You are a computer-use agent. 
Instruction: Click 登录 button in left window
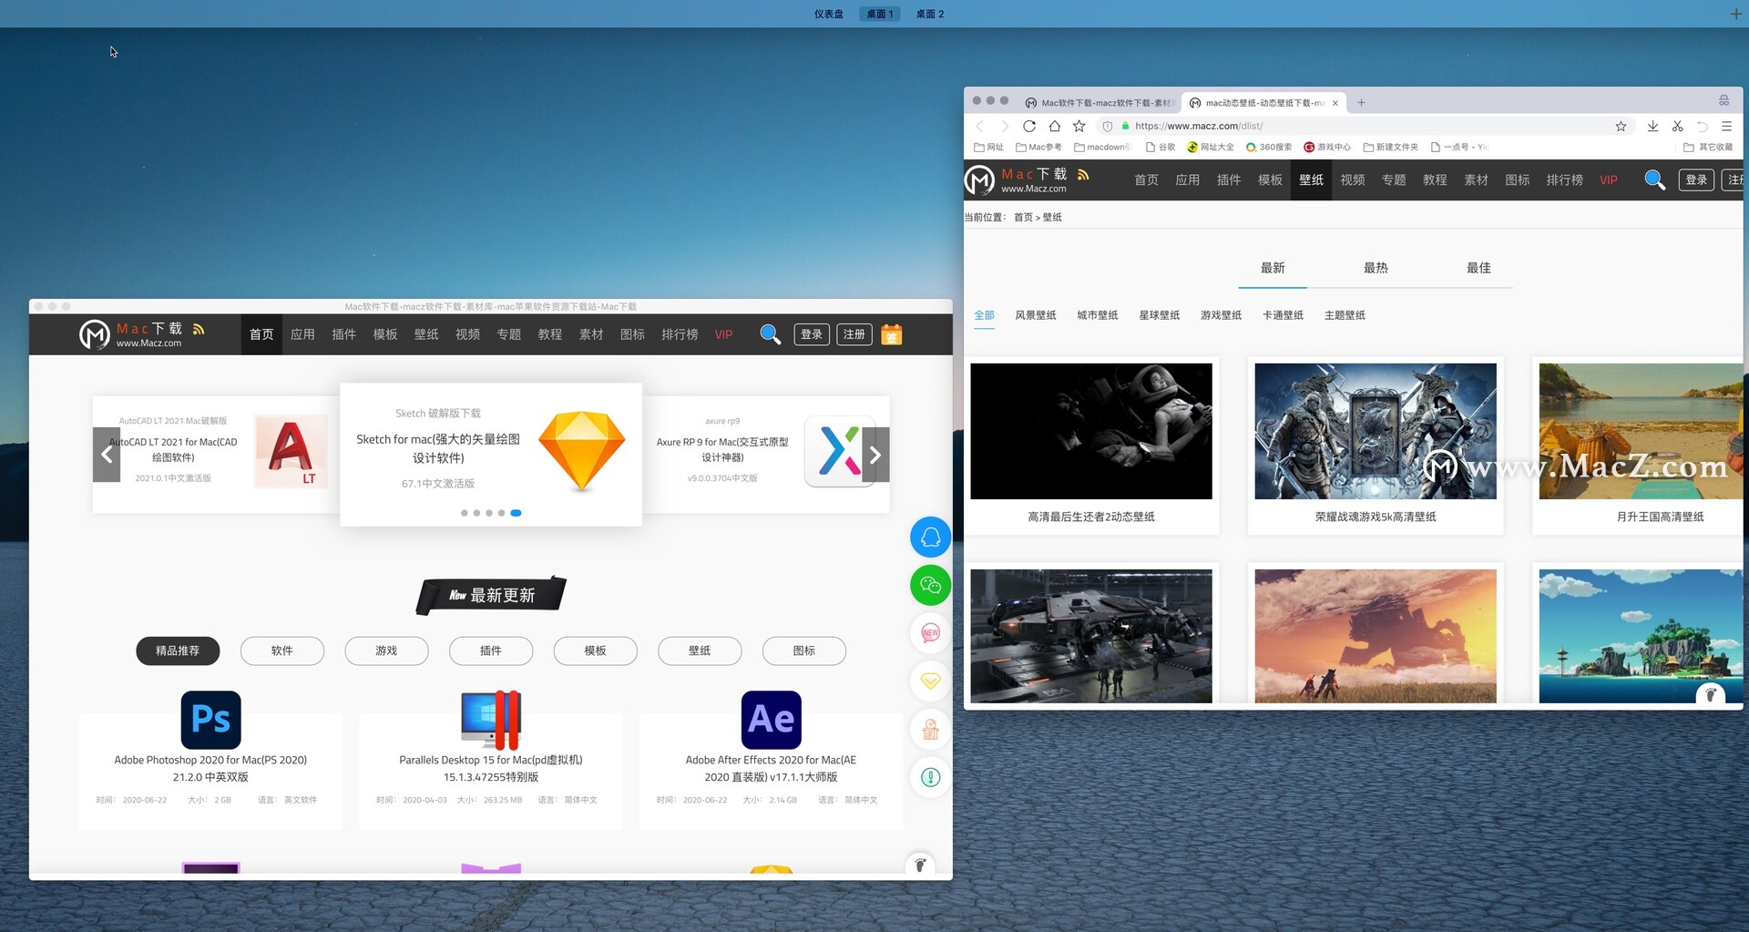tap(812, 334)
